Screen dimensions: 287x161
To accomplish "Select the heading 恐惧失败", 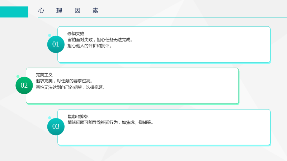I will (76, 34).
